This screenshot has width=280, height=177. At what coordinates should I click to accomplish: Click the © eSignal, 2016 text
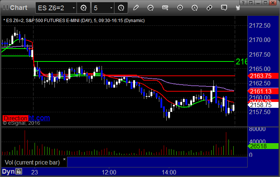pyautogui.click(x=21, y=123)
